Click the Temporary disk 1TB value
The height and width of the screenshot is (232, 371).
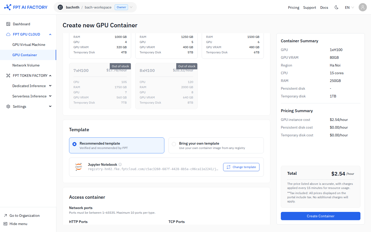tap(333, 96)
